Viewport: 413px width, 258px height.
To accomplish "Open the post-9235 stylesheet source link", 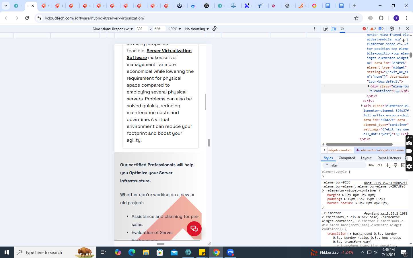I will coord(385,183).
